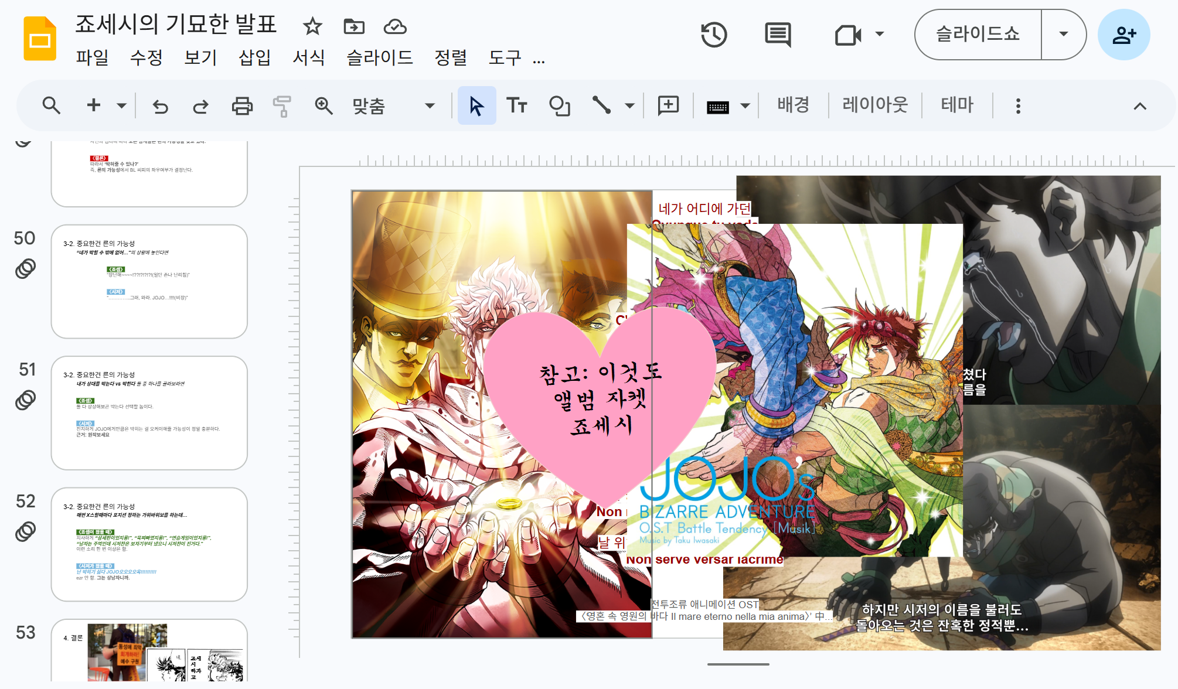This screenshot has width=1178, height=689.
Task: Open the 파일 menu
Action: pyautogui.click(x=92, y=57)
